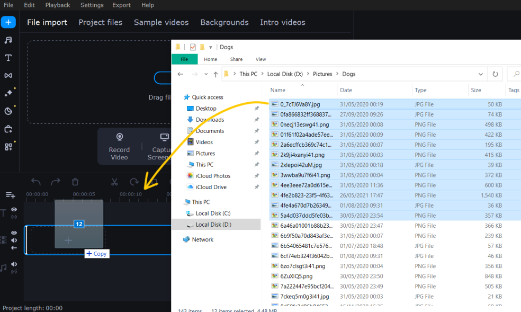Image resolution: width=521 pixels, height=312 pixels.
Task: Open the bag-with-plus store panel icon
Action: pos(8,129)
